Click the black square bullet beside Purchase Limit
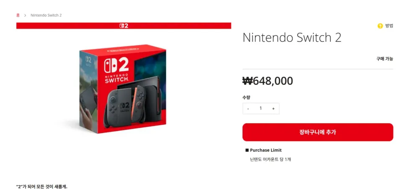Screen dimensions: 419x189 [247, 150]
